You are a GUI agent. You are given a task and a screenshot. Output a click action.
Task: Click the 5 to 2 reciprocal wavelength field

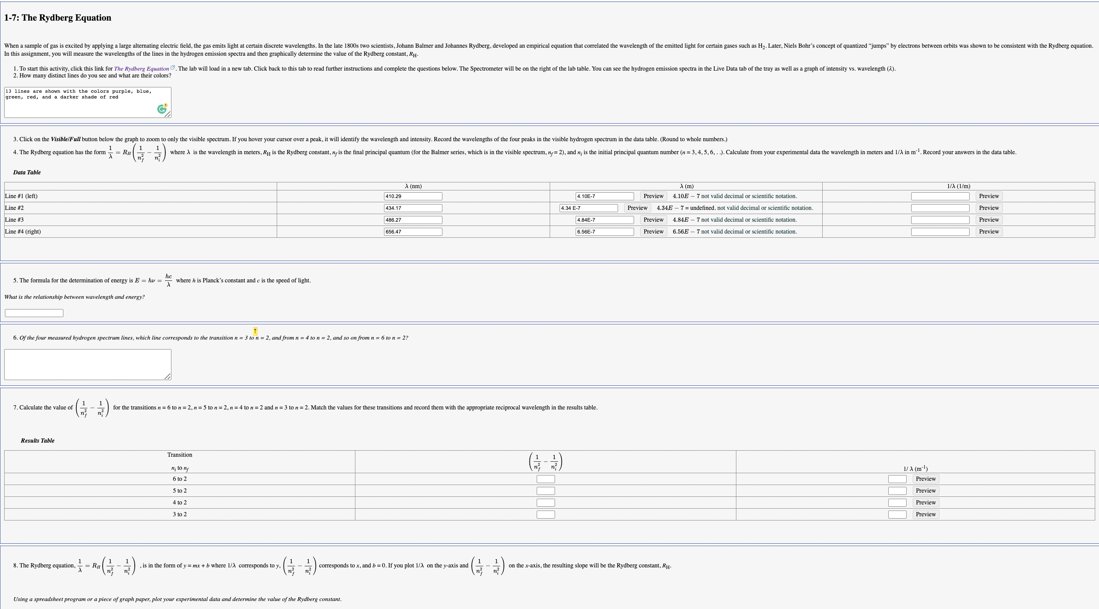coord(897,491)
